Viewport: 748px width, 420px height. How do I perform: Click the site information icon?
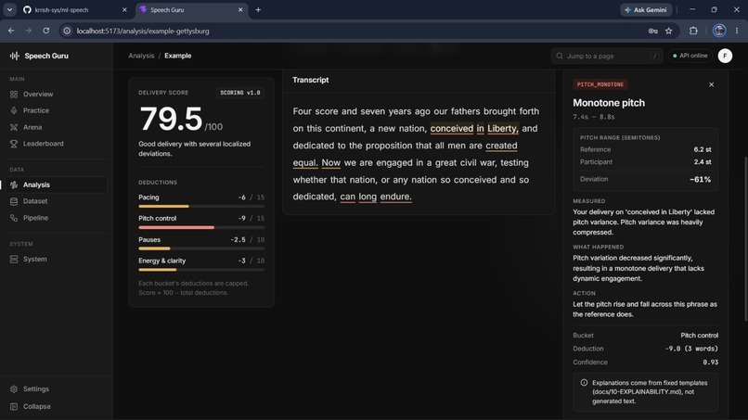click(x=67, y=31)
